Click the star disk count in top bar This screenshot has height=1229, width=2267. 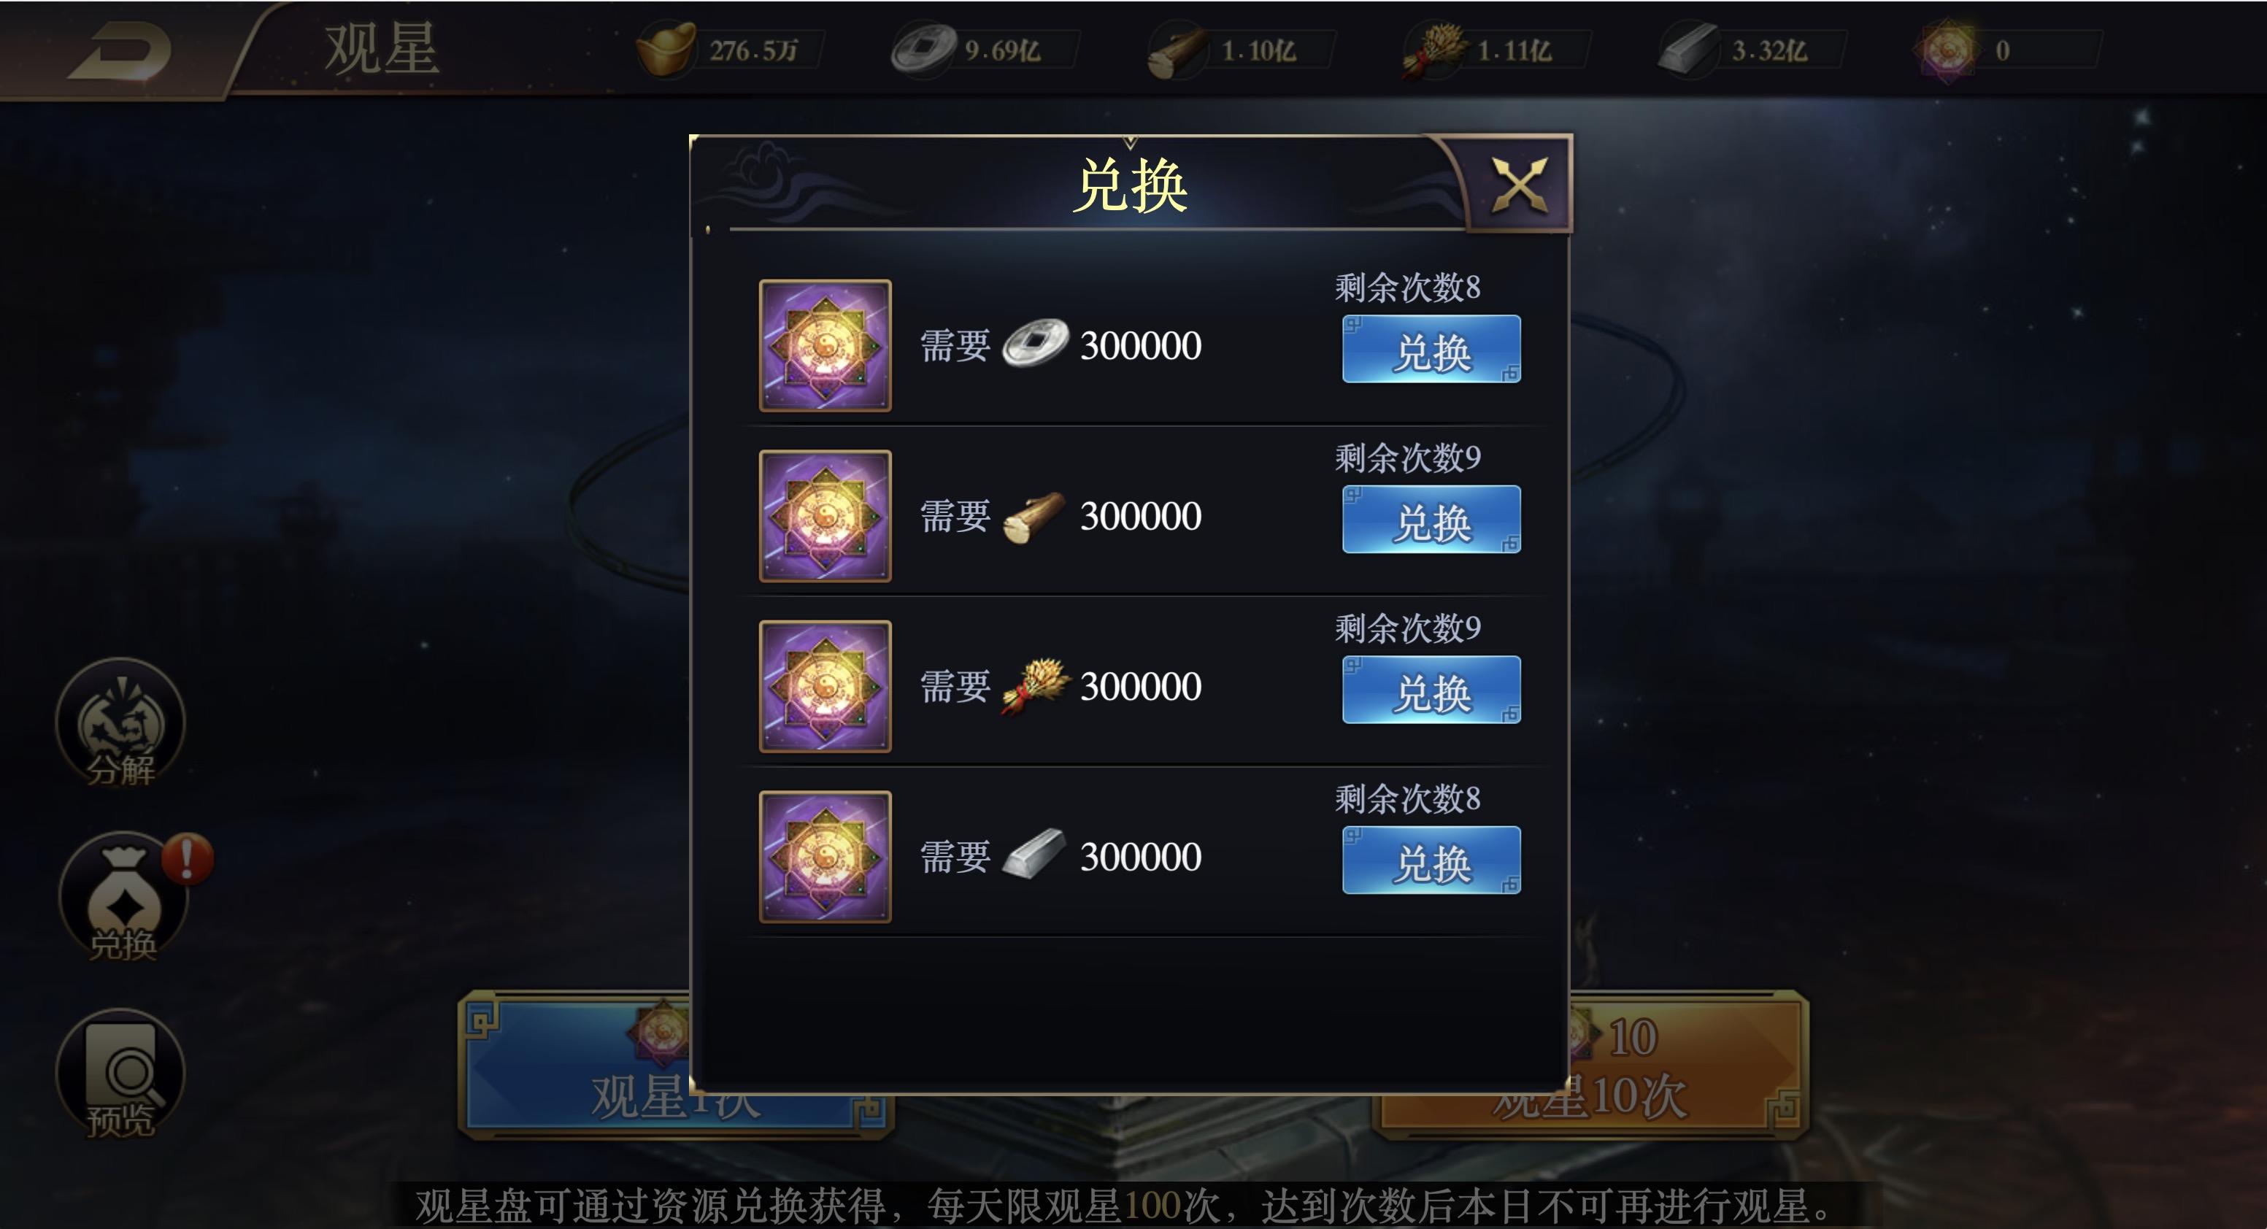(x=2002, y=51)
